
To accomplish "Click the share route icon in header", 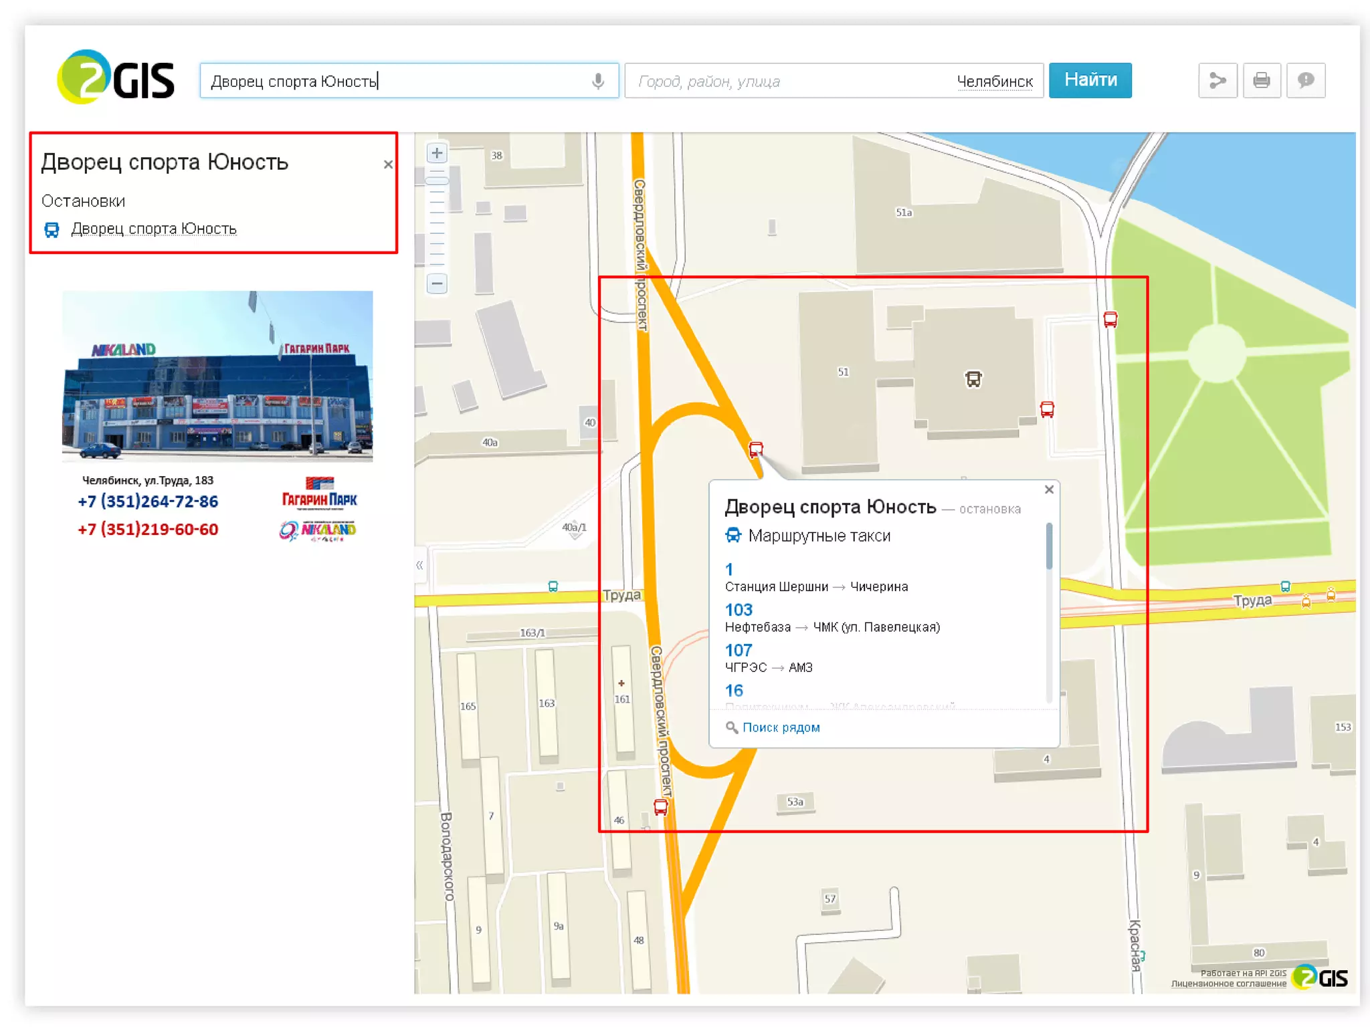I will [1217, 81].
